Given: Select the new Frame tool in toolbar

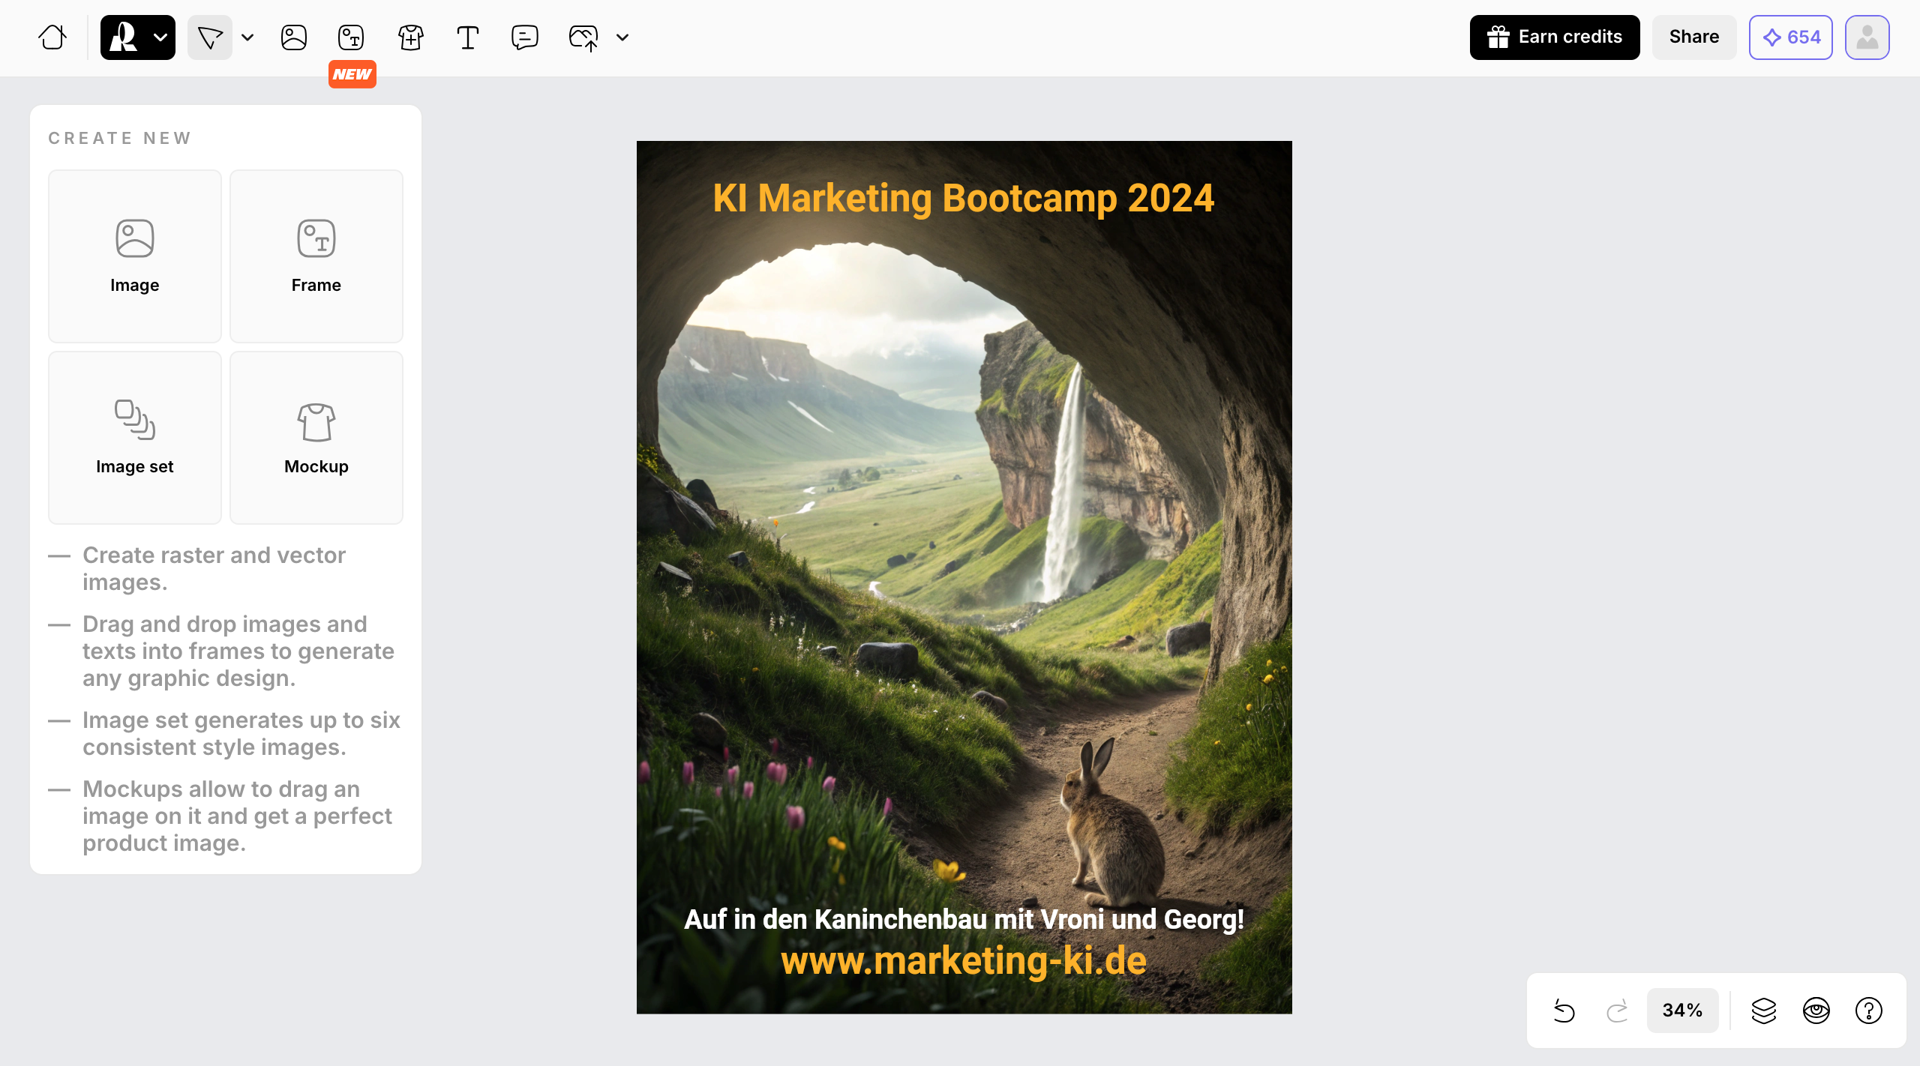Looking at the screenshot, I should (351, 37).
